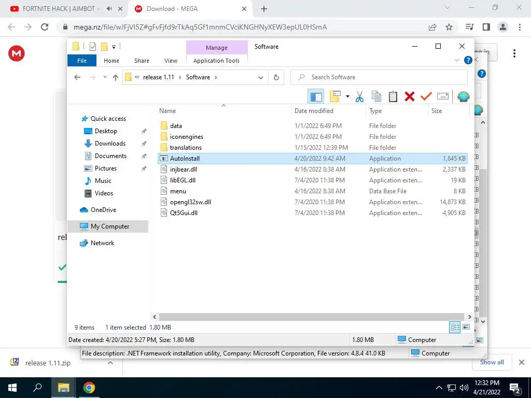Bookmark this page with the star

click(449, 27)
